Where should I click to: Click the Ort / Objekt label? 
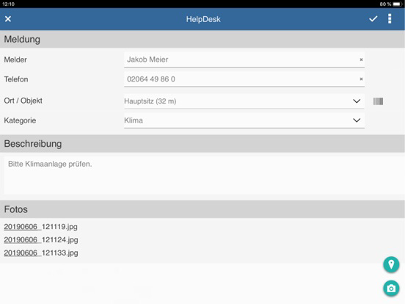pos(23,101)
